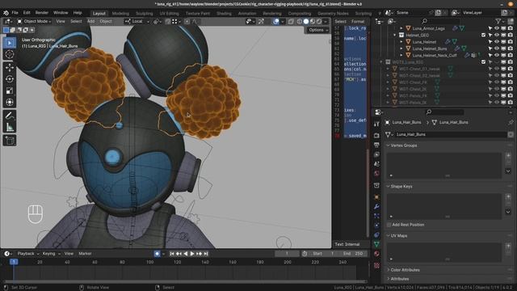Open the Object Data properties tab (green triangle)
The image size is (517, 291).
click(x=376, y=244)
